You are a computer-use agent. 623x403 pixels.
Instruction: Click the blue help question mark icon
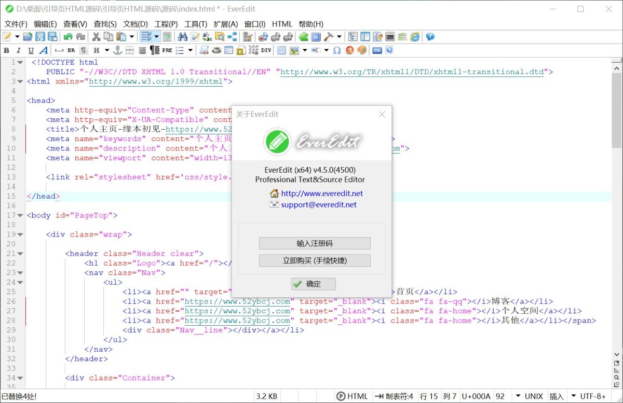[430, 37]
